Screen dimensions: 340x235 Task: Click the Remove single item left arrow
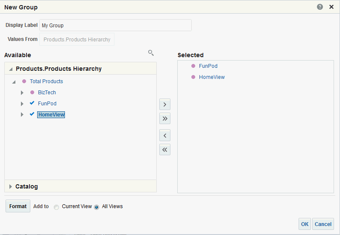coord(165,136)
